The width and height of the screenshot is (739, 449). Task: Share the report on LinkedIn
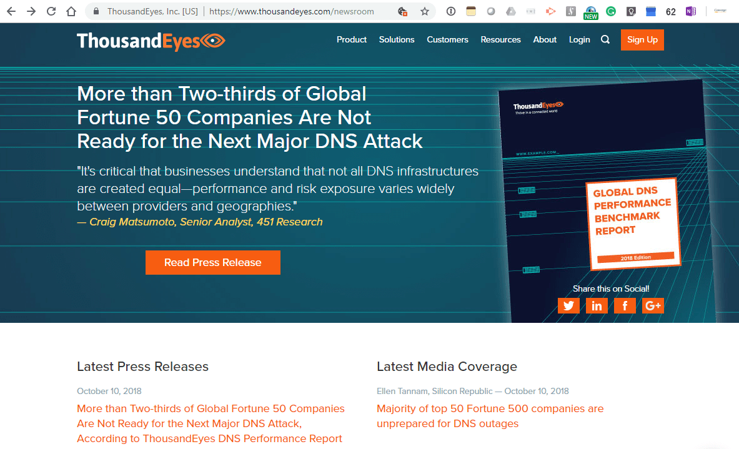point(597,305)
